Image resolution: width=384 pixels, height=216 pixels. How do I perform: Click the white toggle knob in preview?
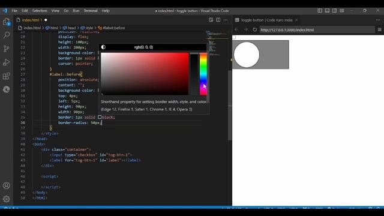click(247, 55)
